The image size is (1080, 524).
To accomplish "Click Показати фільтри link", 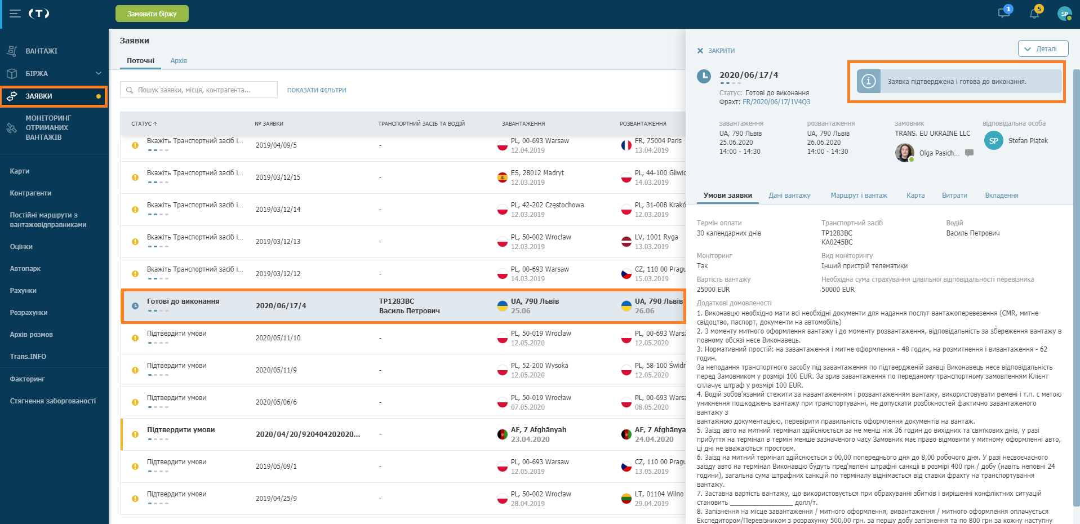I will click(x=317, y=90).
